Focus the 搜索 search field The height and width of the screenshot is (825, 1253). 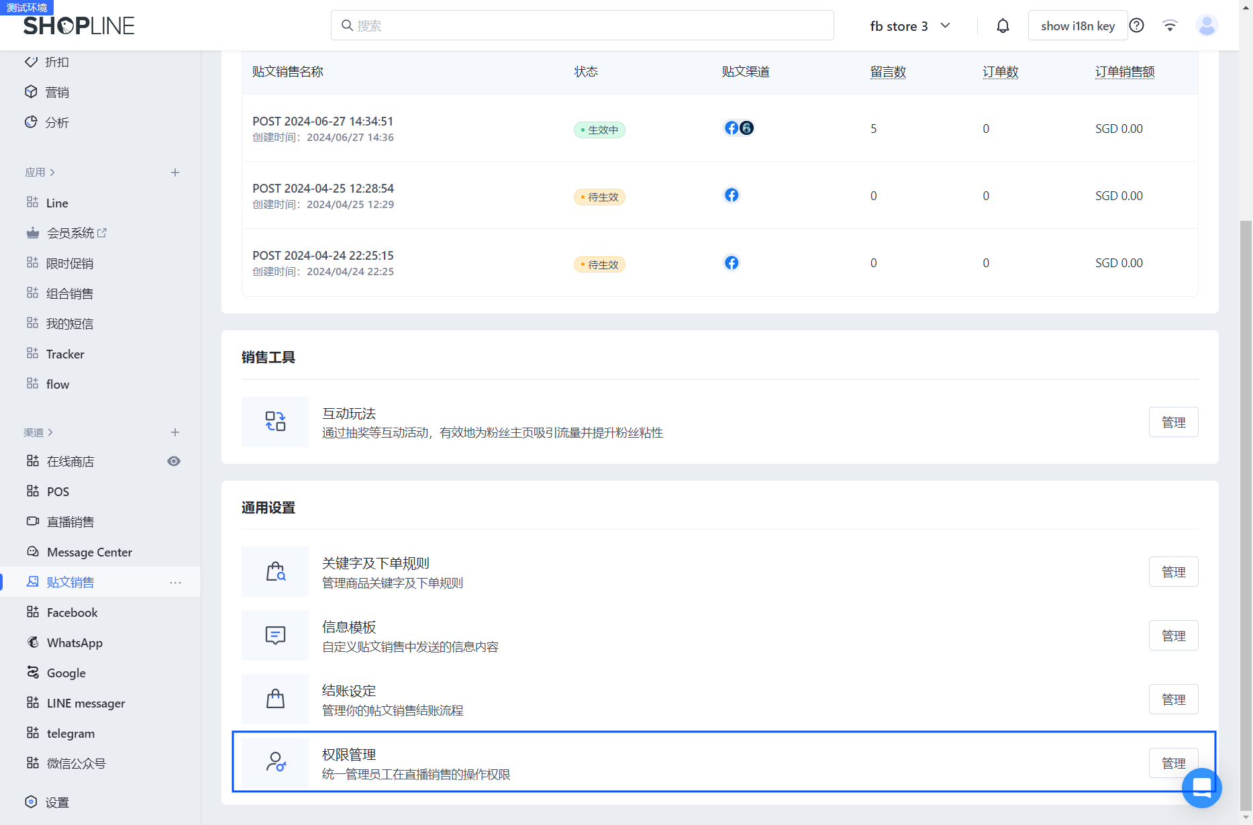[x=582, y=26]
